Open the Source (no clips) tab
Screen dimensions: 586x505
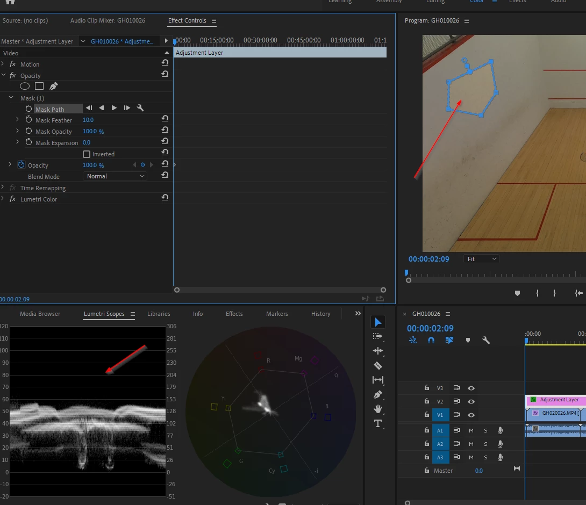click(25, 20)
